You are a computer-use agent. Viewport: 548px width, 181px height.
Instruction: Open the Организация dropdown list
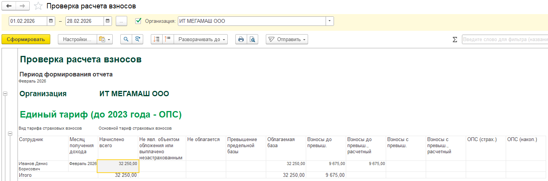click(329, 21)
